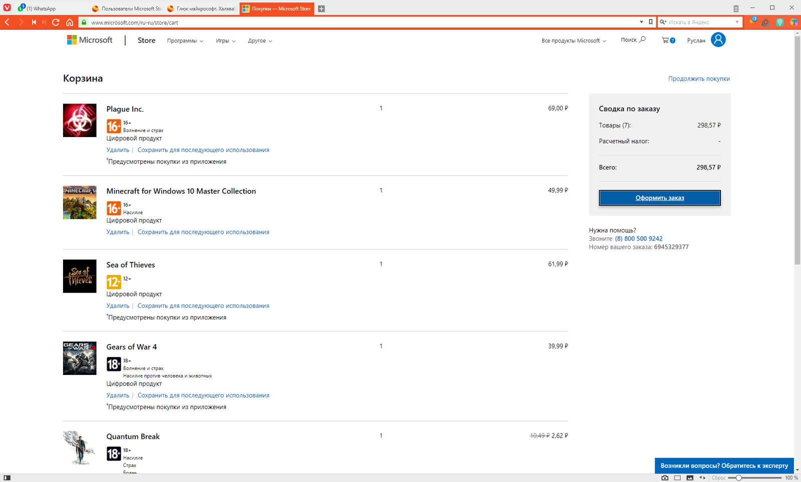Click the URL address field
Screen dimensions: 801x482
pyautogui.click(x=360, y=22)
